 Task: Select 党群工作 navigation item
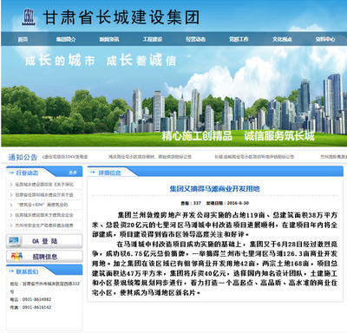pyautogui.click(x=239, y=39)
